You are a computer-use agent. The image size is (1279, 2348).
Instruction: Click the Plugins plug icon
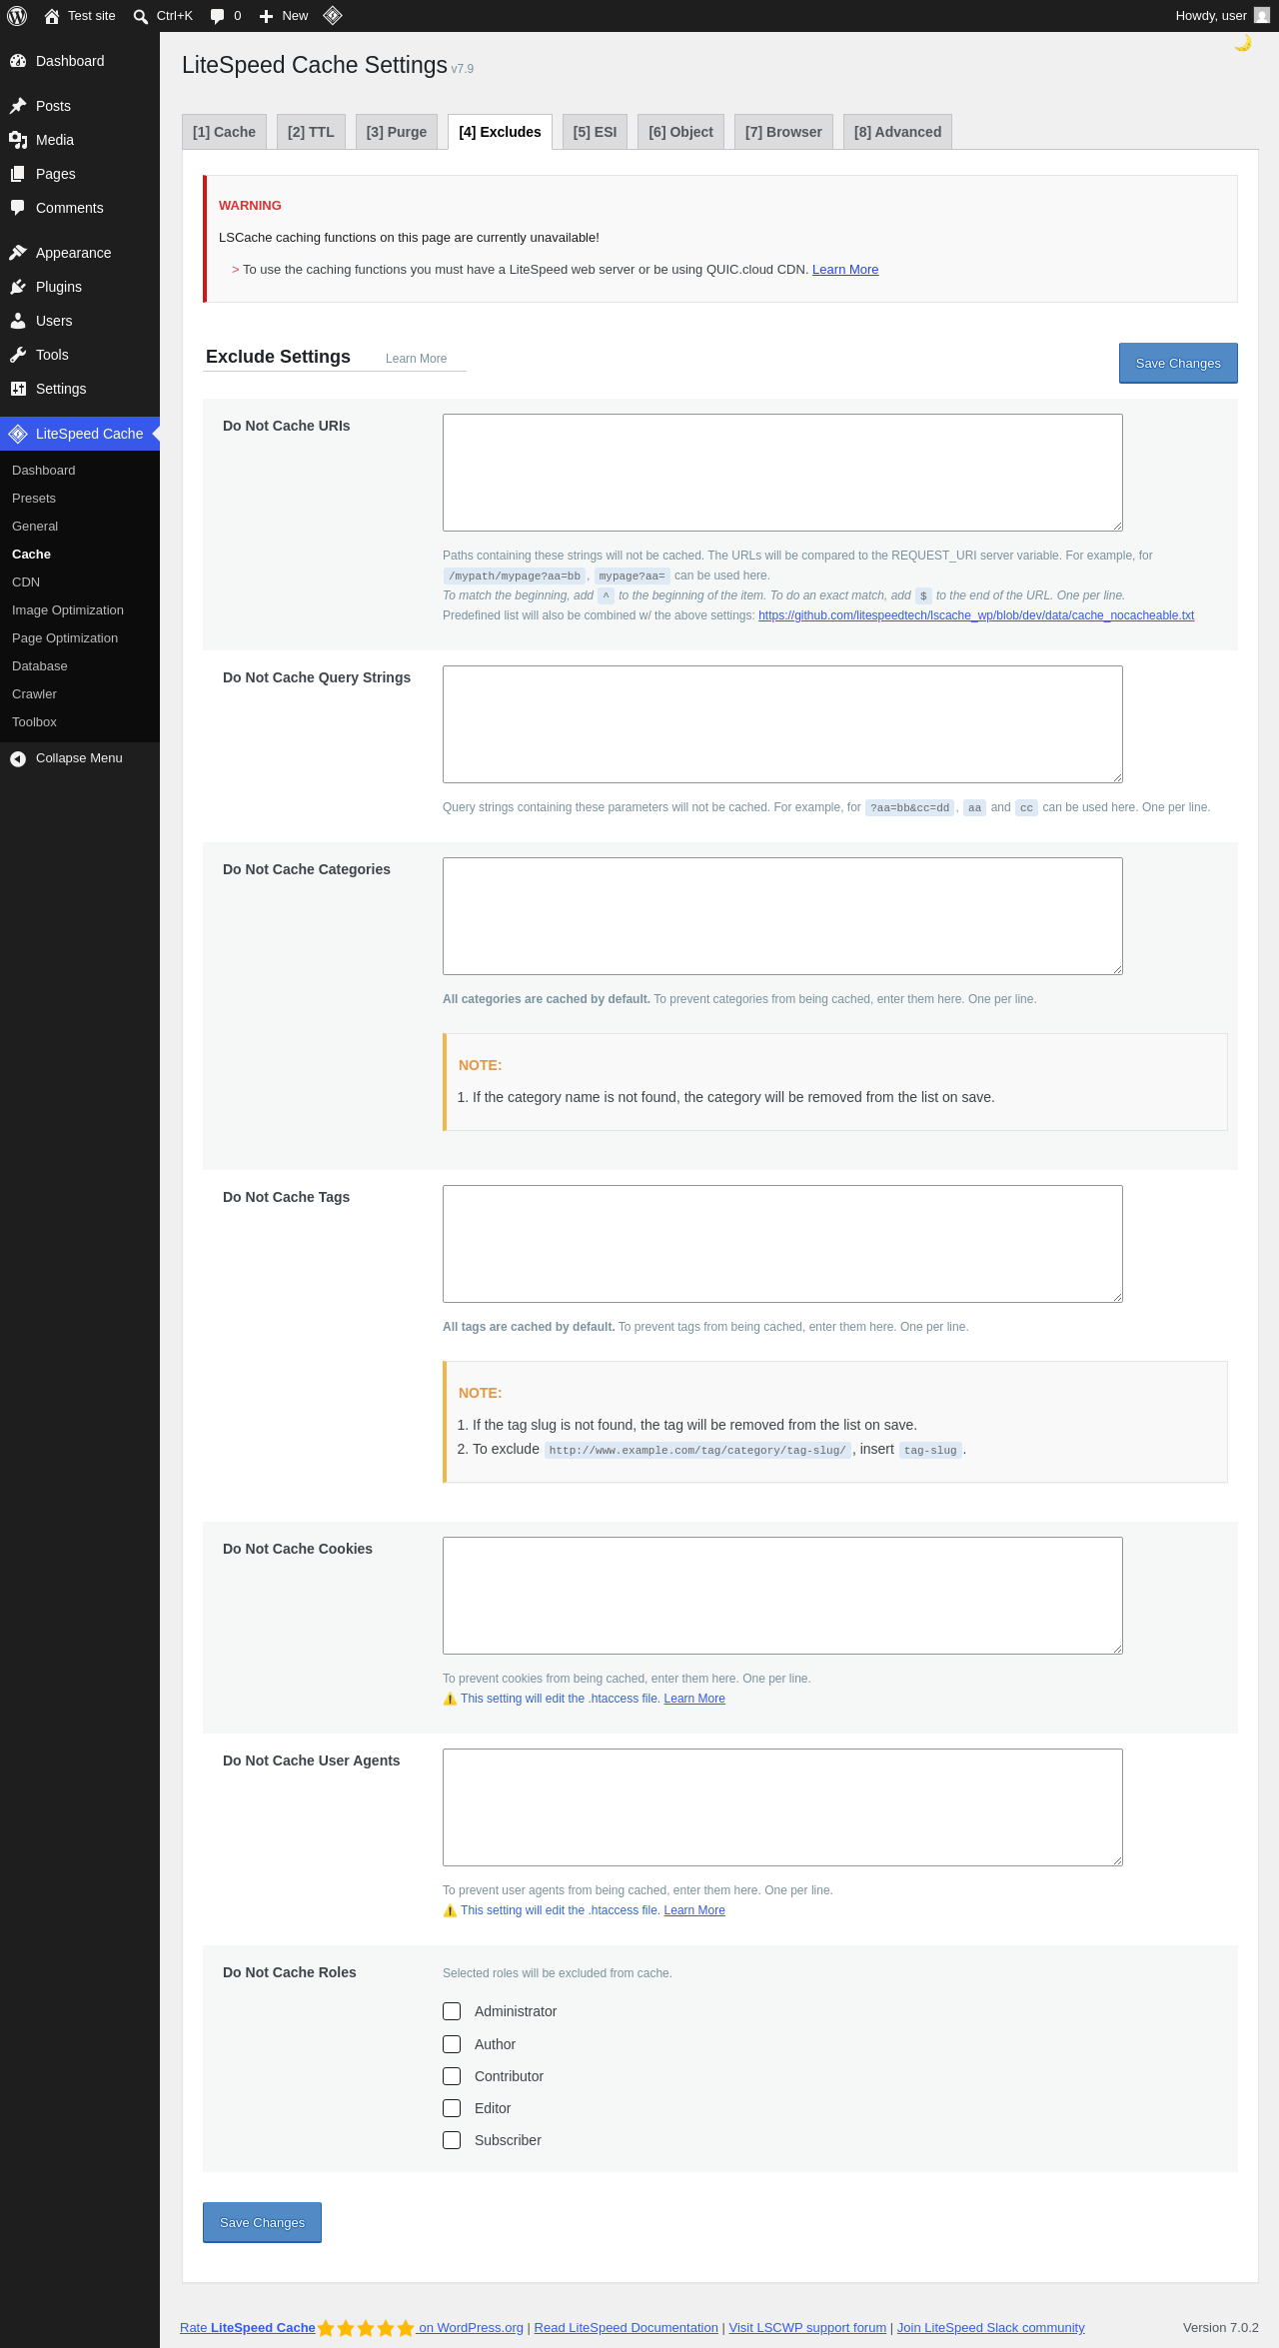click(x=18, y=287)
